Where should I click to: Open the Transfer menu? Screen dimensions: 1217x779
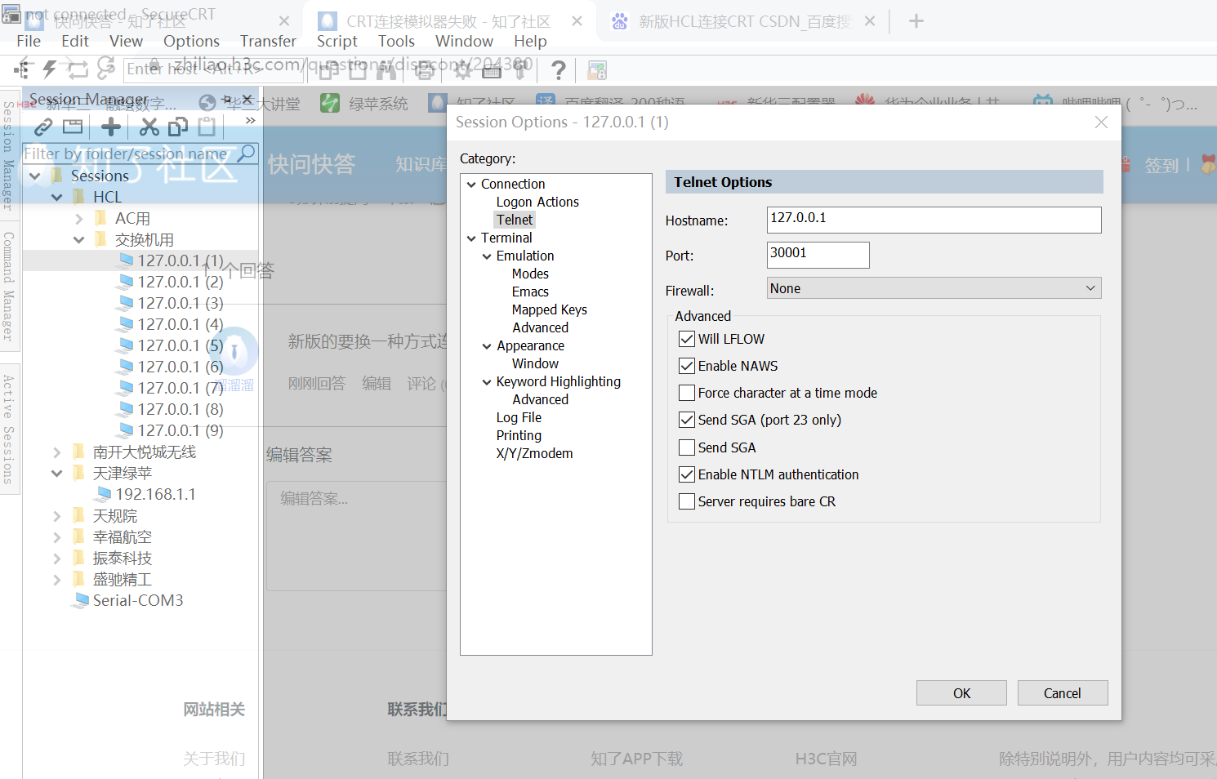point(268,41)
